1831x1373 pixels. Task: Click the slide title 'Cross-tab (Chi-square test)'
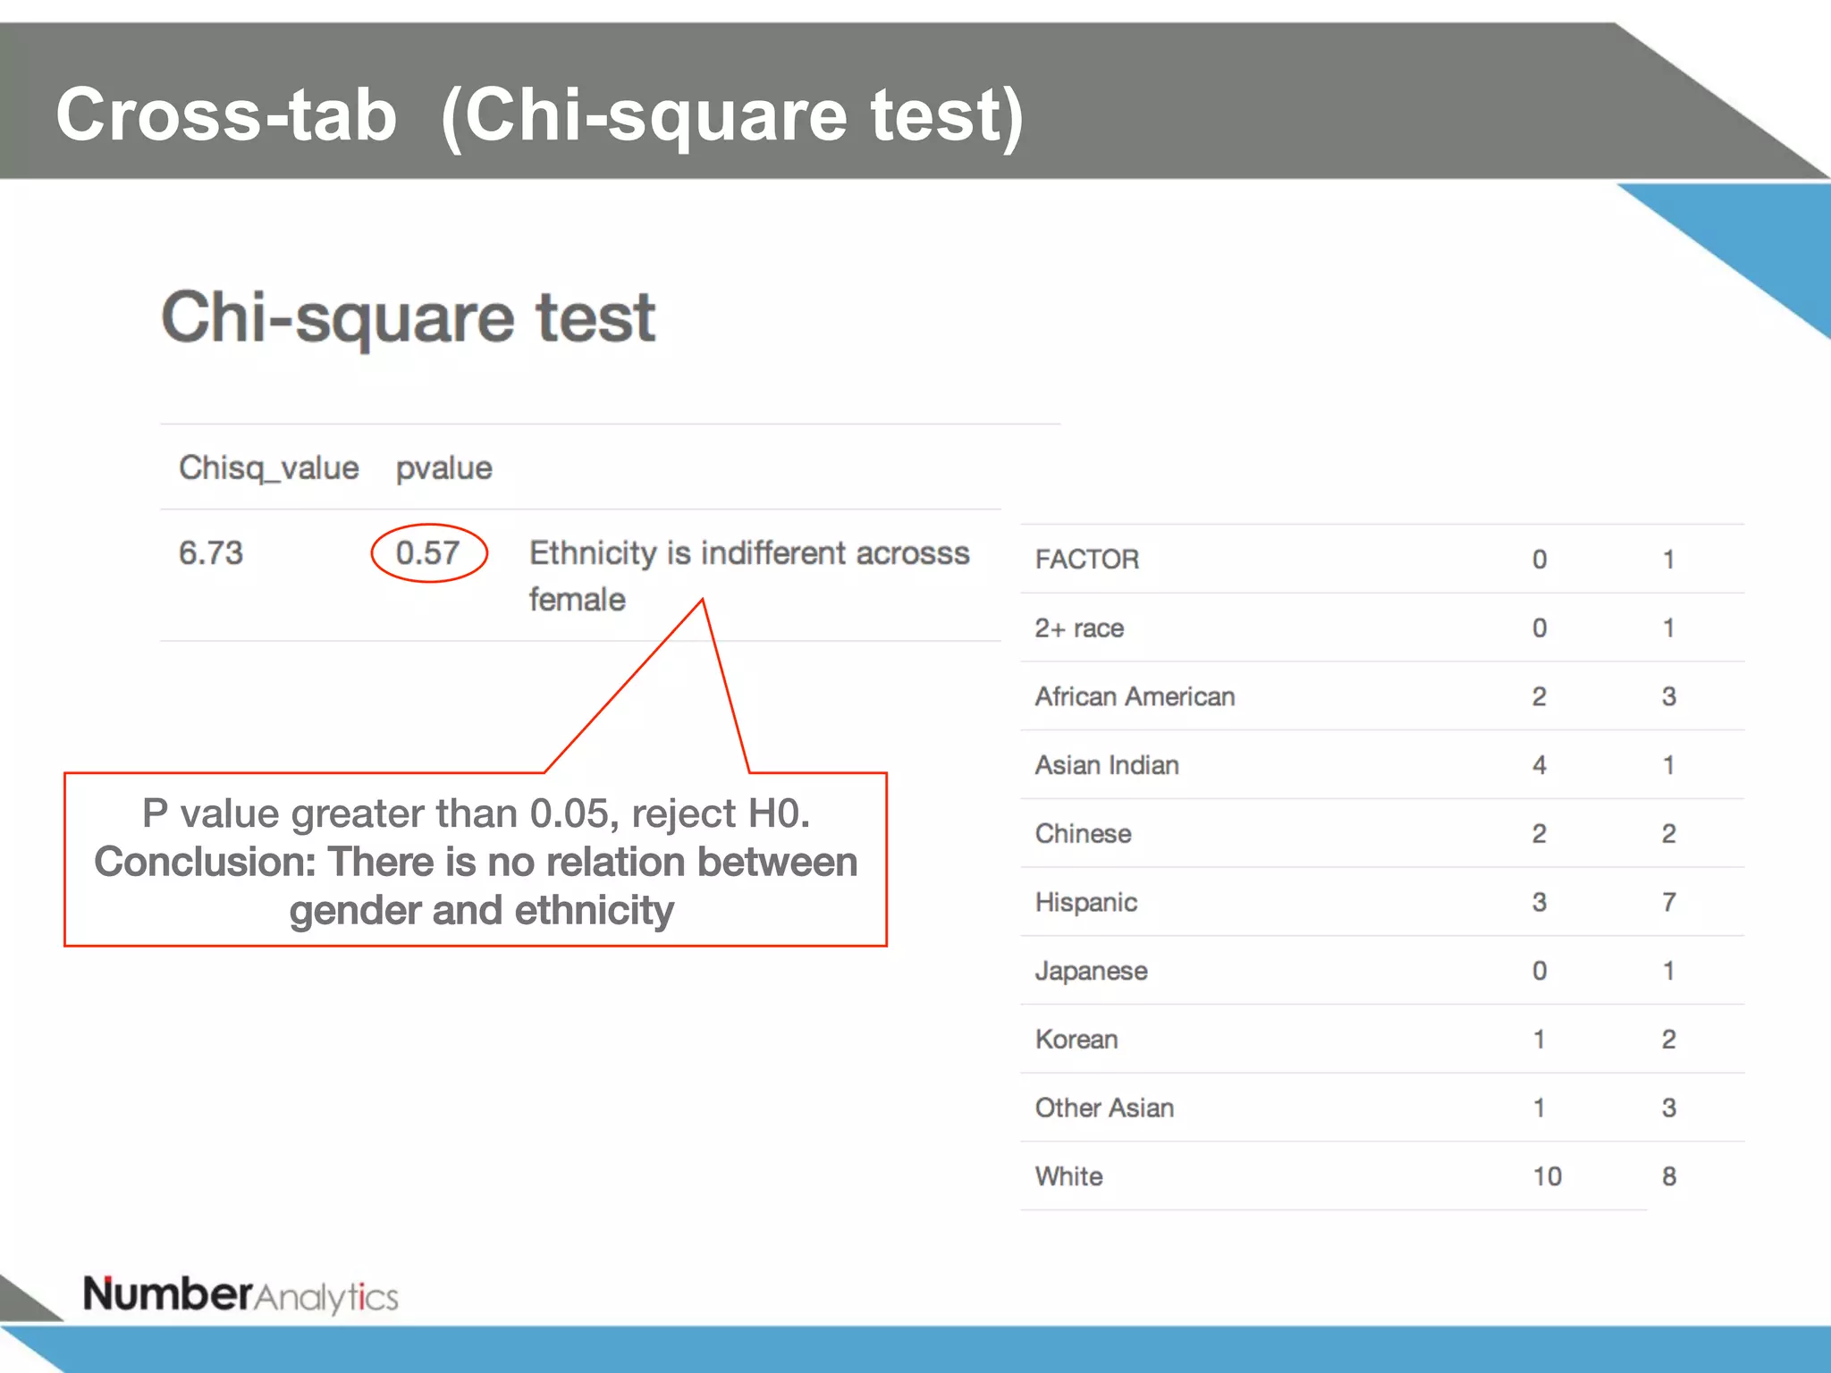(539, 115)
